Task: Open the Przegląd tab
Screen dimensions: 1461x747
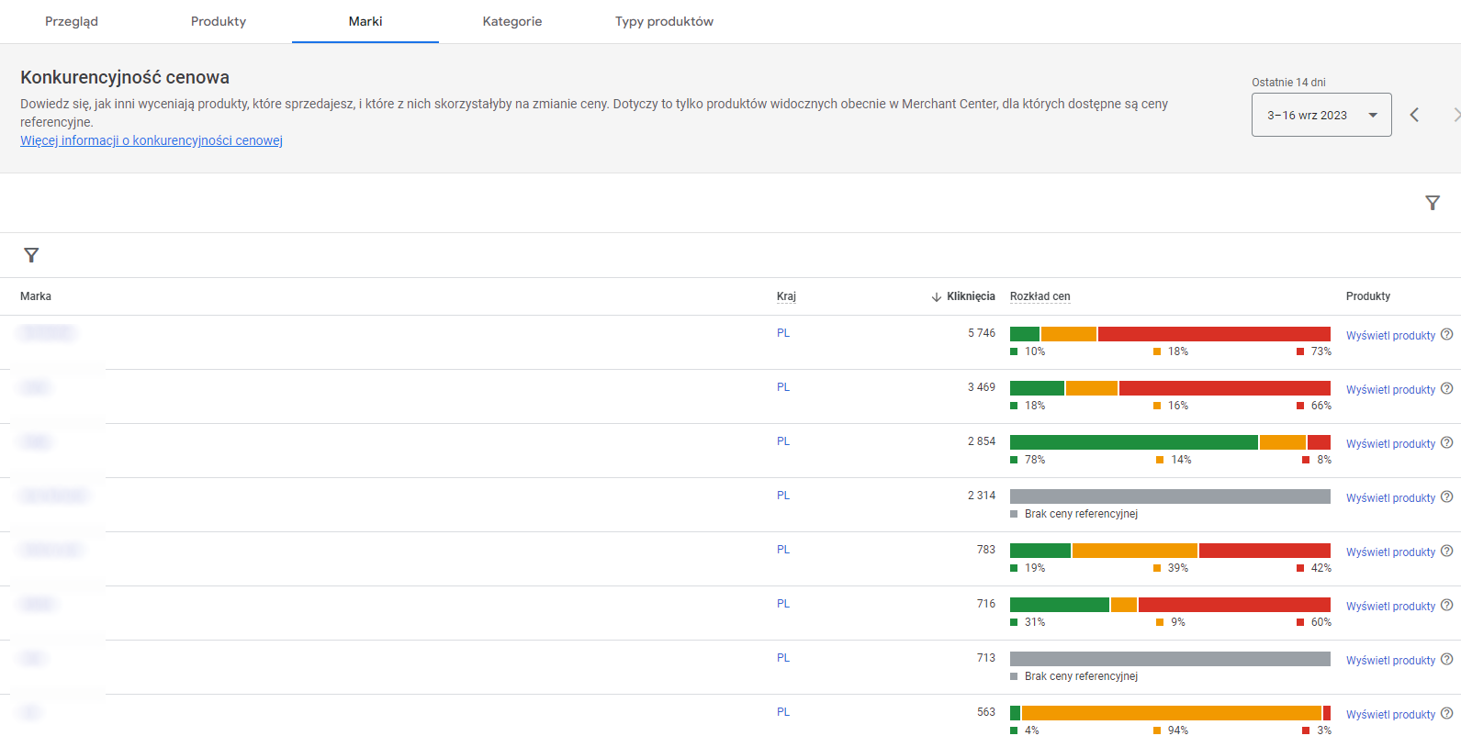Action: [72, 21]
